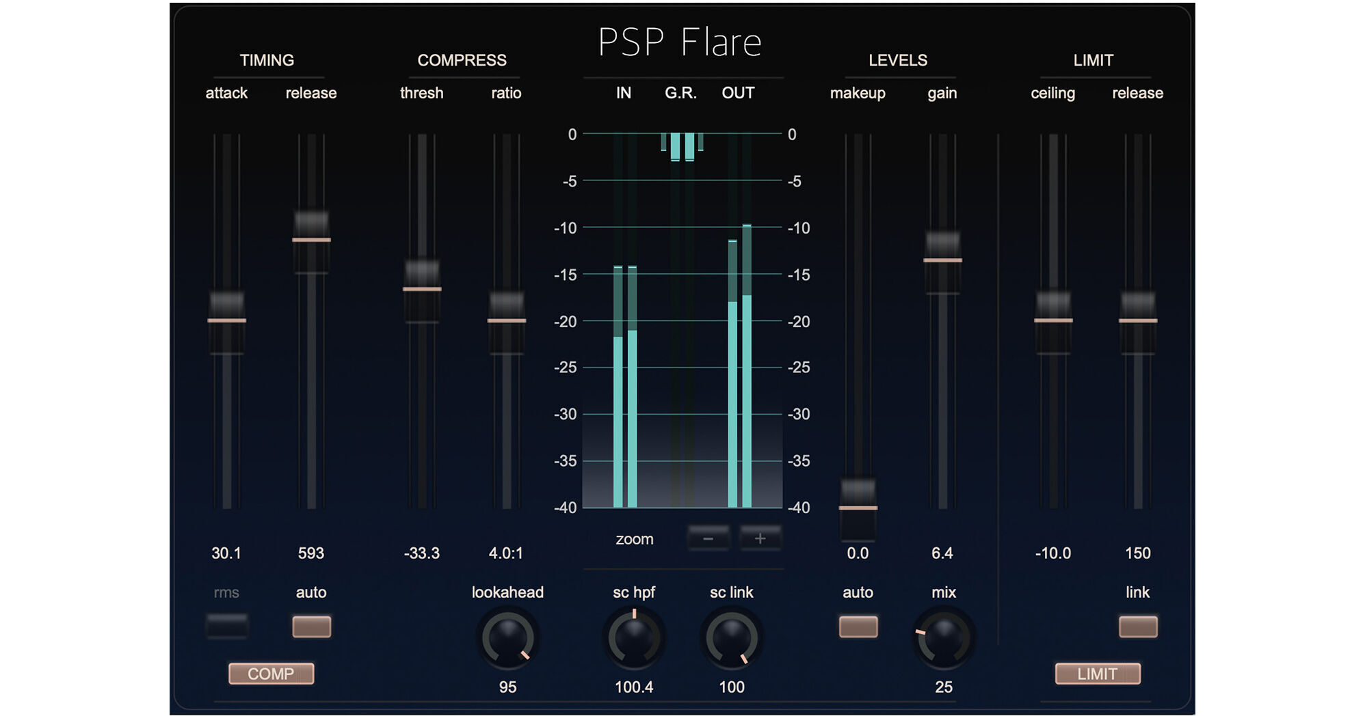Viewport: 1365px width, 716px height.
Task: Click the mix label
Action: pos(944,592)
